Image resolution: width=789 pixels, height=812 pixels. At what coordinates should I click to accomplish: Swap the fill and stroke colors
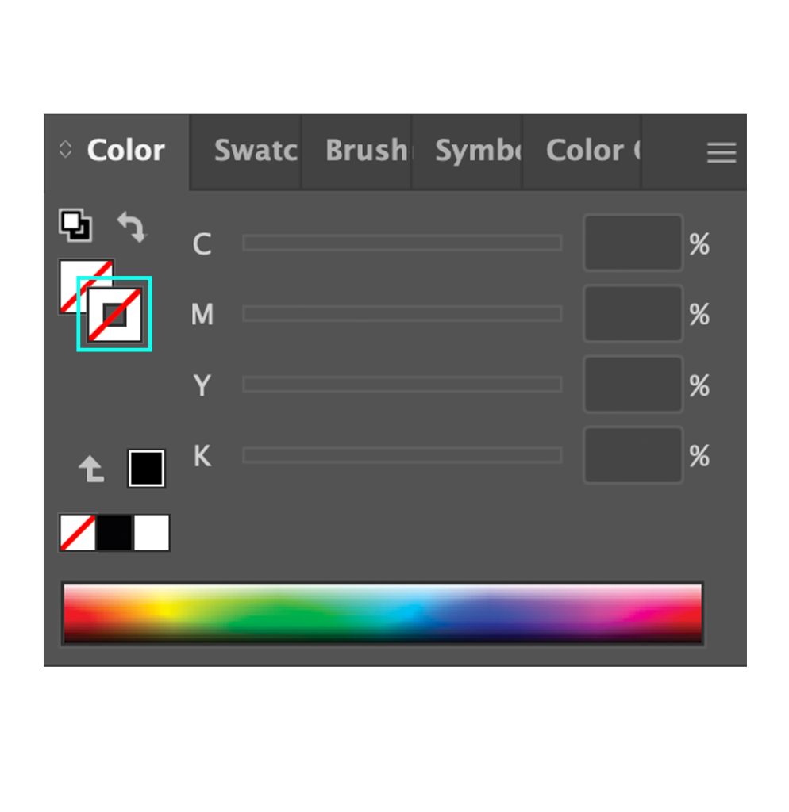133,226
